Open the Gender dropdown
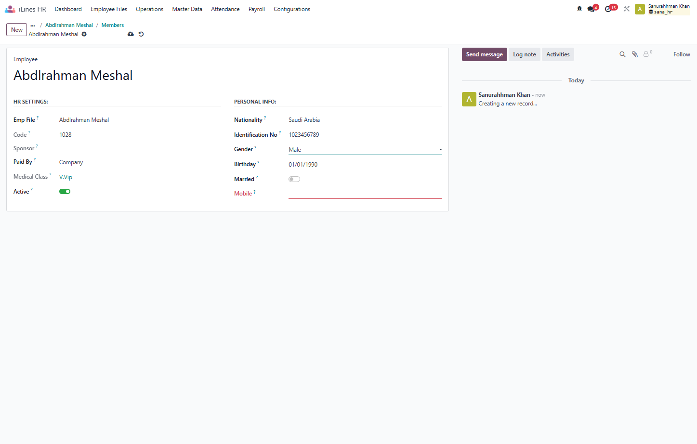 [x=365, y=150]
